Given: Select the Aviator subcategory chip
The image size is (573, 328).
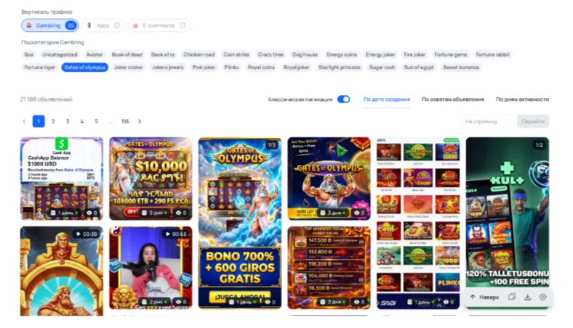Looking at the screenshot, I should coord(95,54).
